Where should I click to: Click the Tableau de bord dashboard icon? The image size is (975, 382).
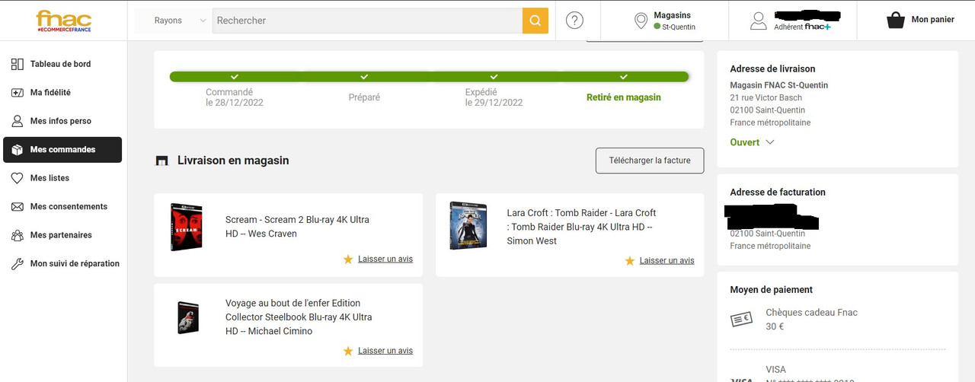tap(17, 64)
